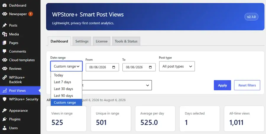This screenshot has height=134, width=266.
Task: Click the WPStore+ Backlink chain icon
Action: pos(4,77)
